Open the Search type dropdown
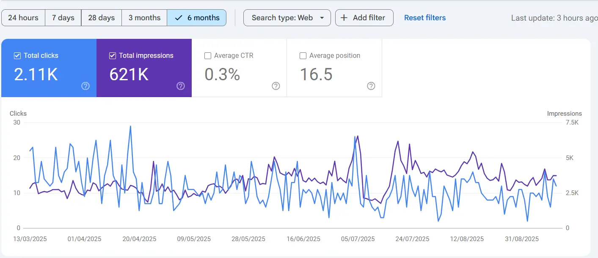Screen dimensions: 598x258 click(x=287, y=18)
